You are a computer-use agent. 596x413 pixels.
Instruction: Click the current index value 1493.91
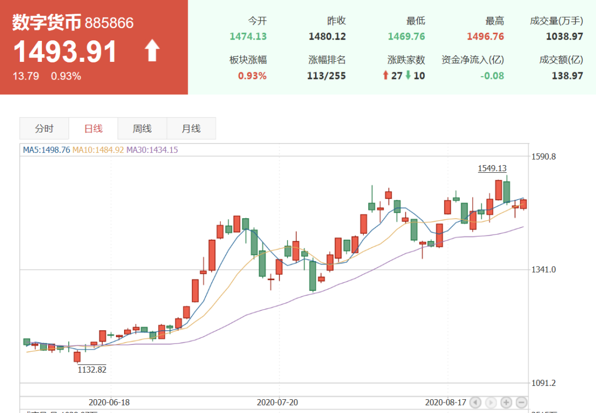click(65, 51)
